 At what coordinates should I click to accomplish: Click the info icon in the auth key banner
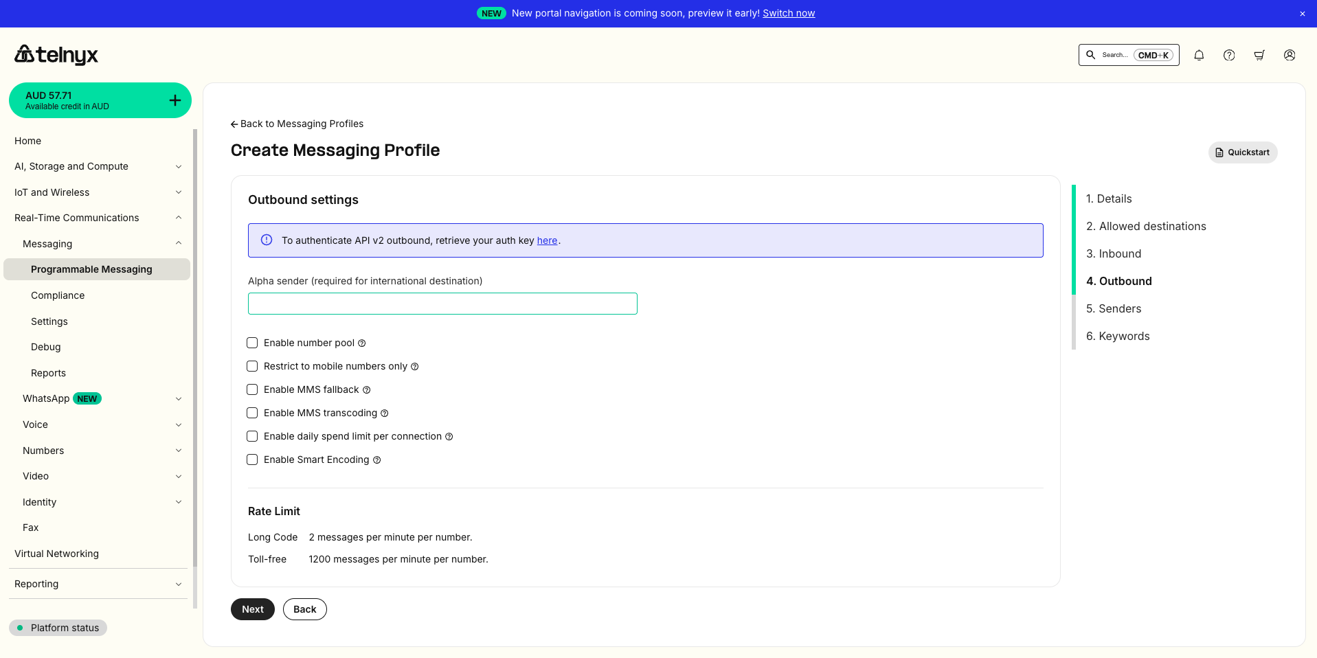point(266,240)
